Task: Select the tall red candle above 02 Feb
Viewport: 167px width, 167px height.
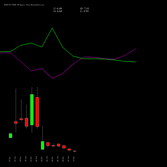Action: (x=37, y=112)
